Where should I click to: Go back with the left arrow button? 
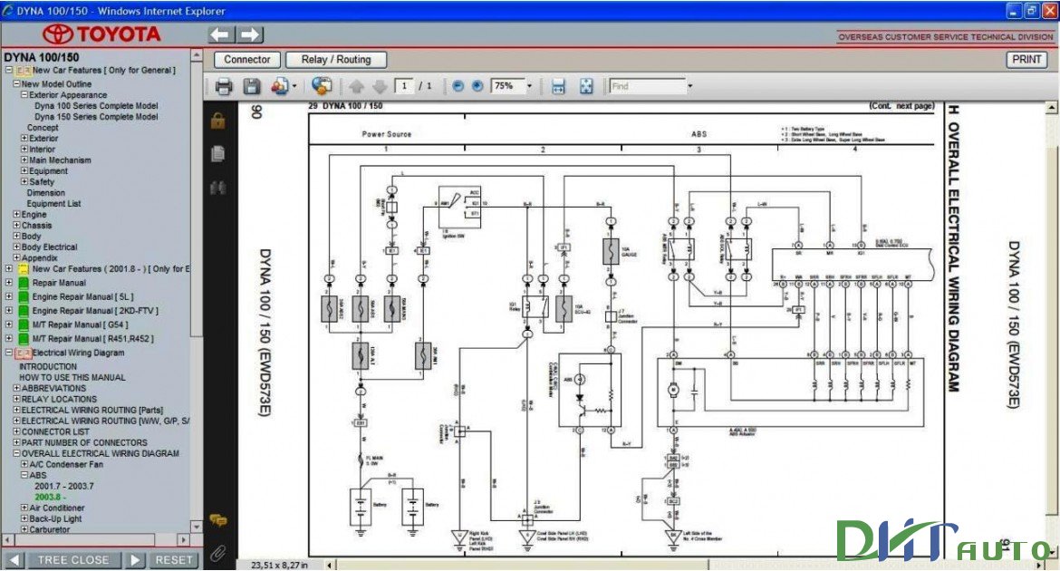pos(221,34)
